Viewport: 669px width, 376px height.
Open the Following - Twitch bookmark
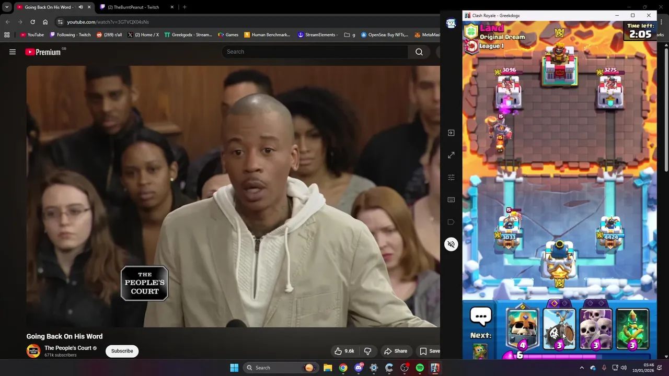pos(70,35)
